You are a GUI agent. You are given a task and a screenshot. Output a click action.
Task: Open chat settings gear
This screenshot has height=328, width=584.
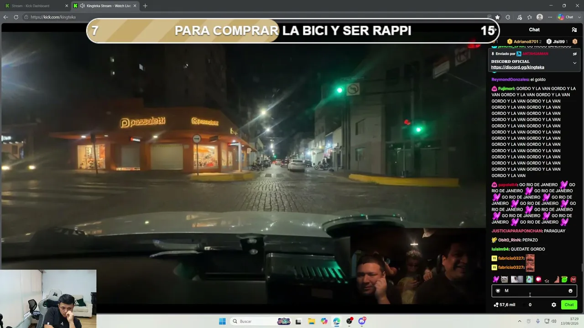click(x=554, y=305)
